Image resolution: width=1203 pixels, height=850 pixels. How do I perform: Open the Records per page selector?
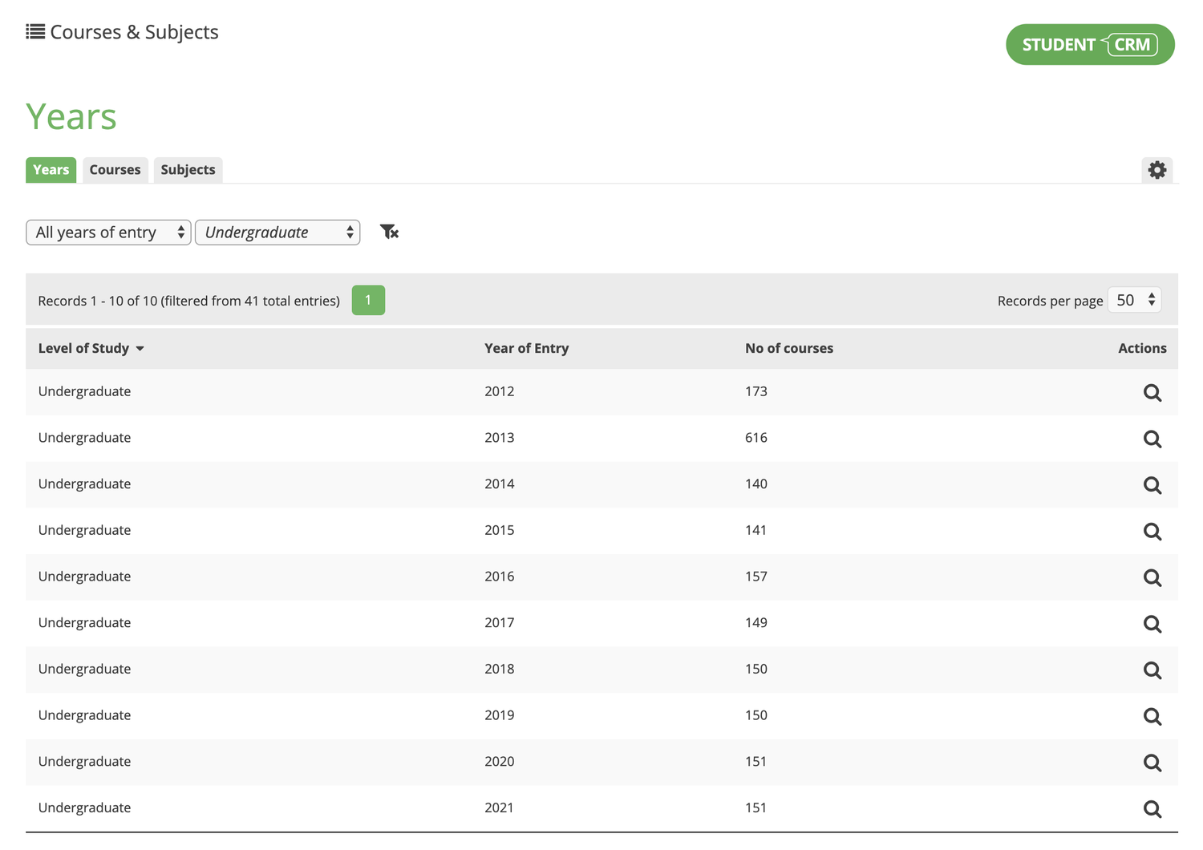pos(1134,300)
